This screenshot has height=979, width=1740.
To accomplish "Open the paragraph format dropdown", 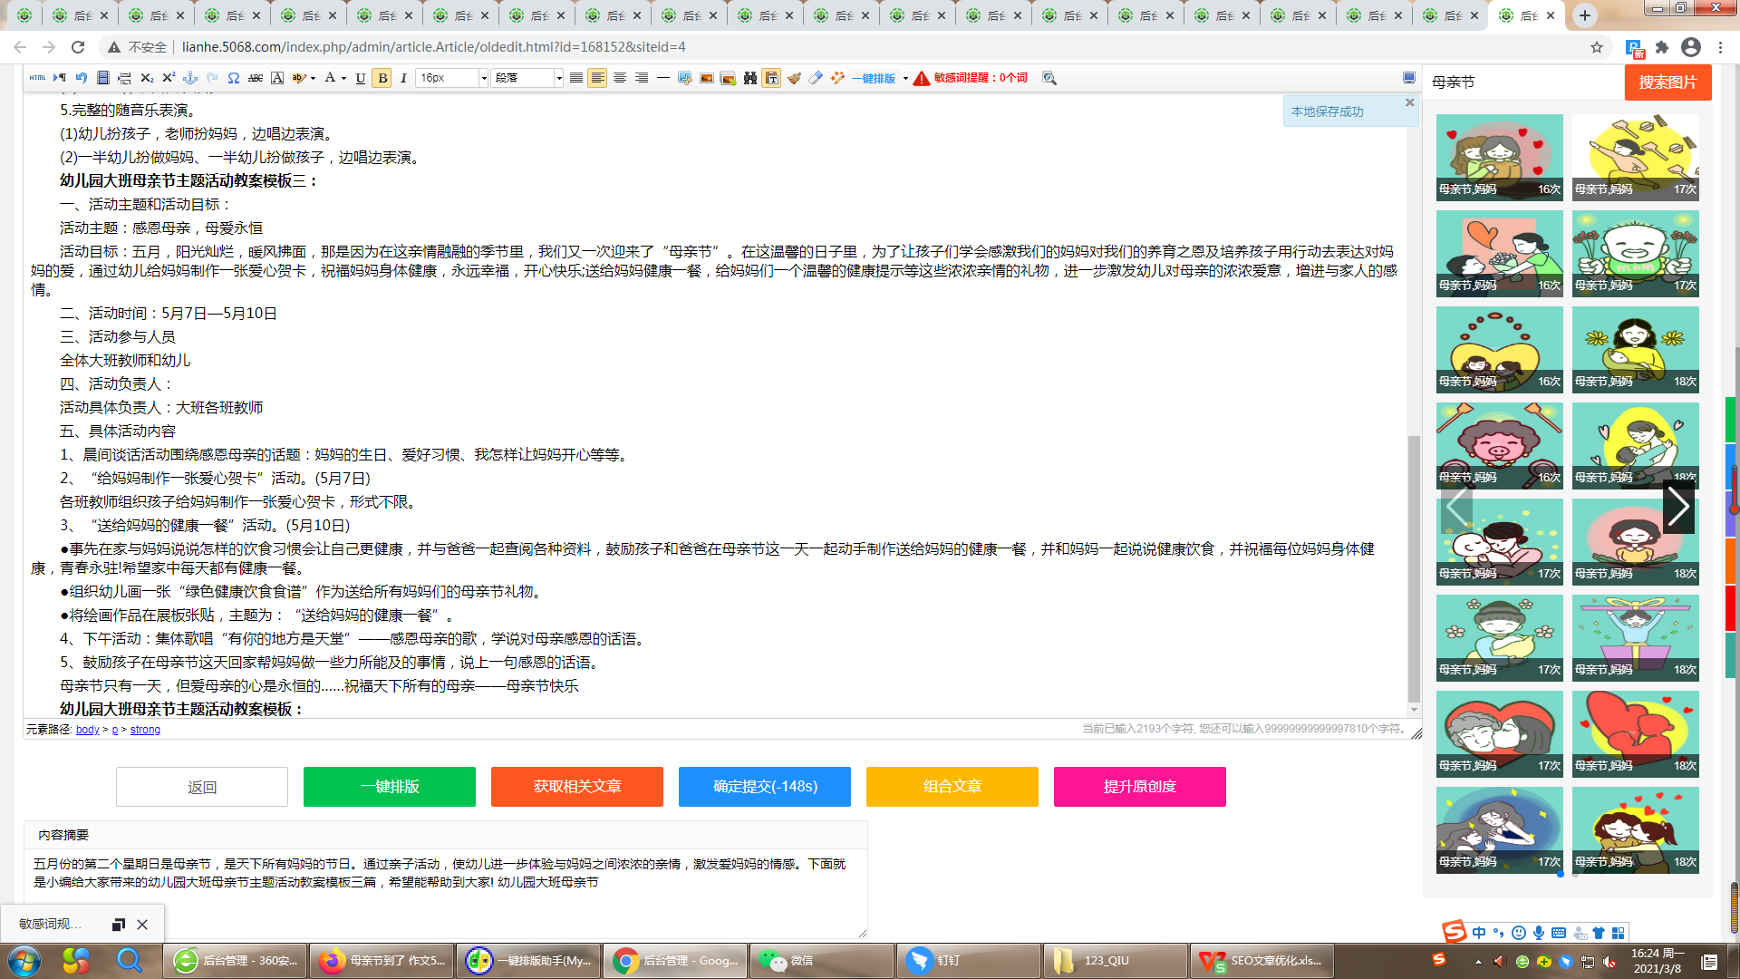I will pos(528,78).
